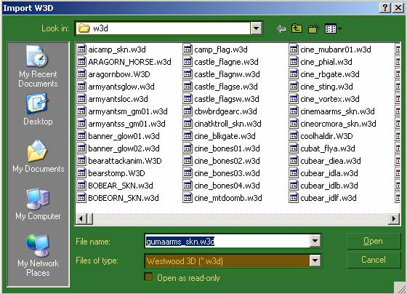The image size is (407, 294).
Task: Select the file castle_flagse.w3d
Action: (x=220, y=87)
